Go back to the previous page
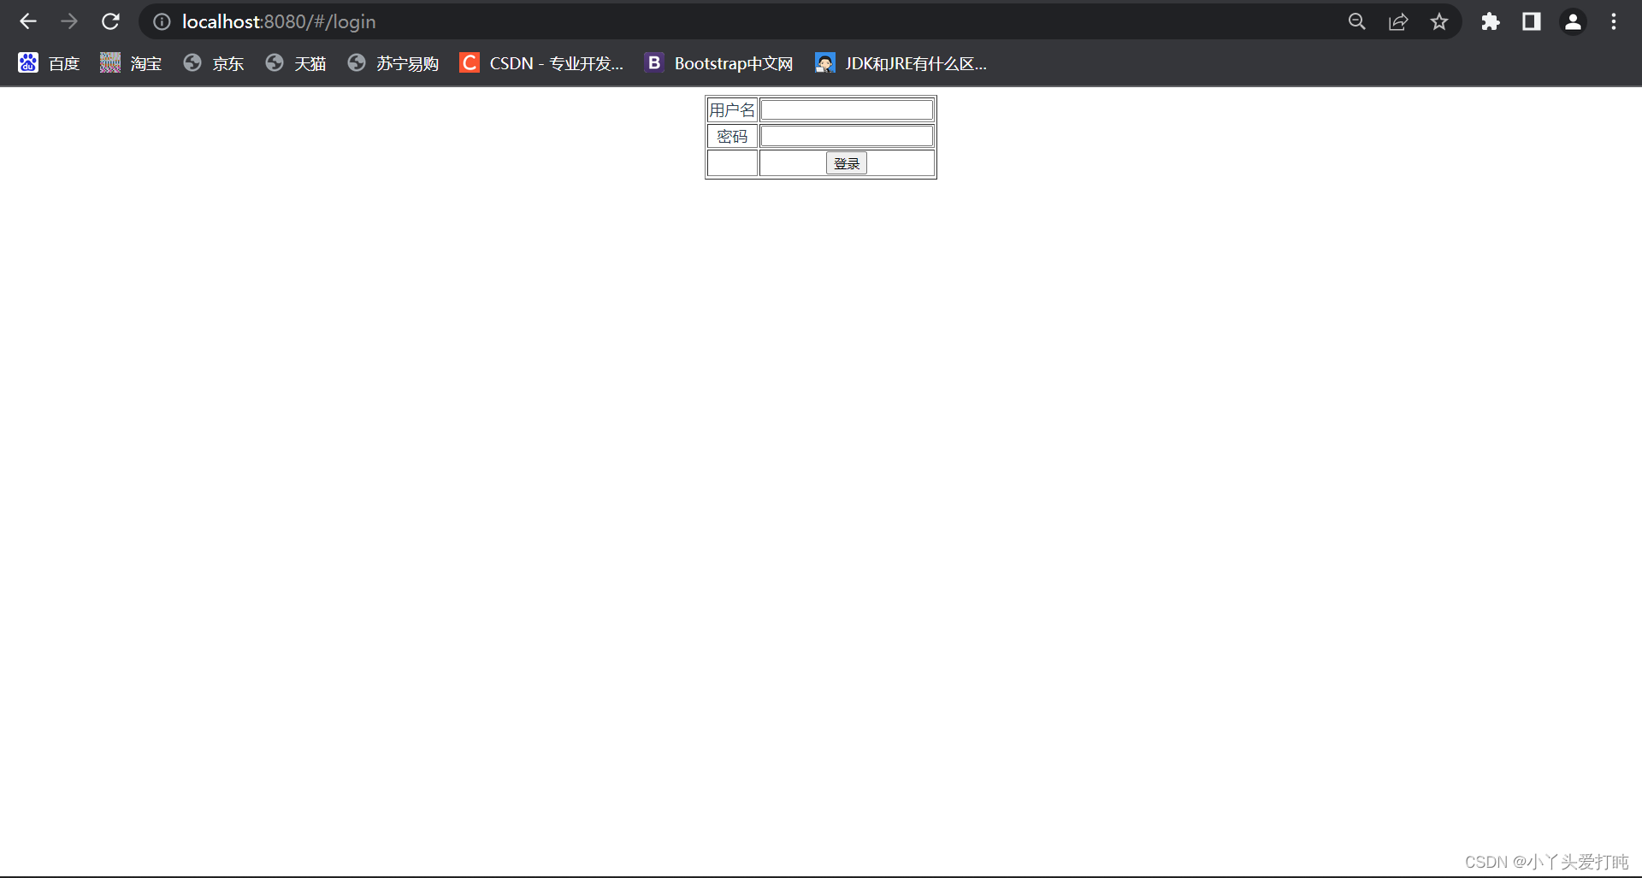 [28, 21]
